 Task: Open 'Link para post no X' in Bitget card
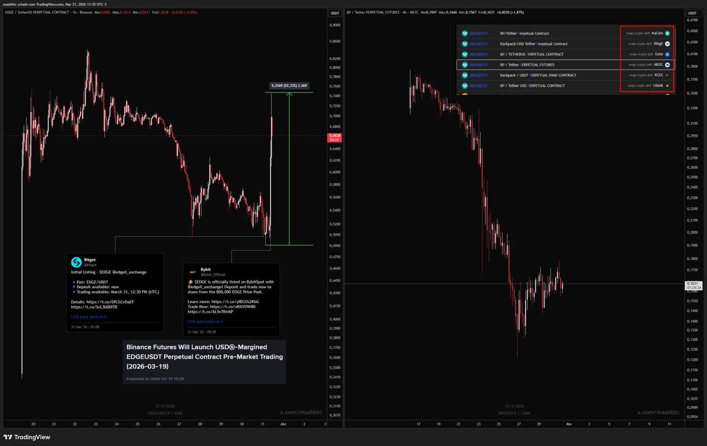click(x=89, y=316)
